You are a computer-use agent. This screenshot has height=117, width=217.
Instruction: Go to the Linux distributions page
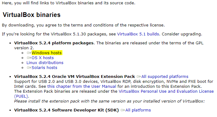[45, 63]
